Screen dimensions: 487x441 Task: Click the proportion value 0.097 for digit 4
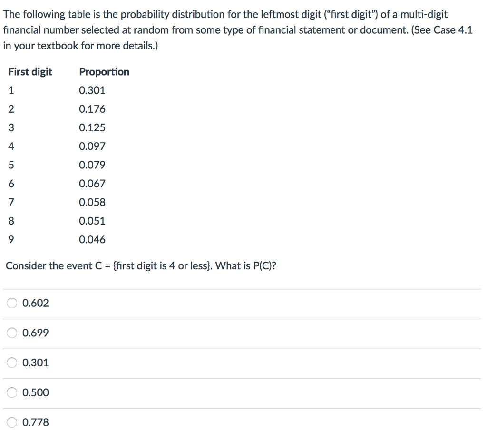tap(92, 146)
